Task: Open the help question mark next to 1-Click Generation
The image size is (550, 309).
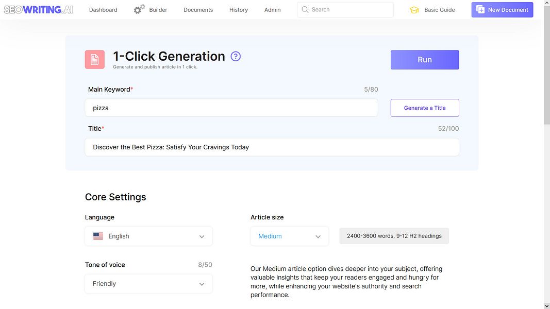Action: (236, 56)
